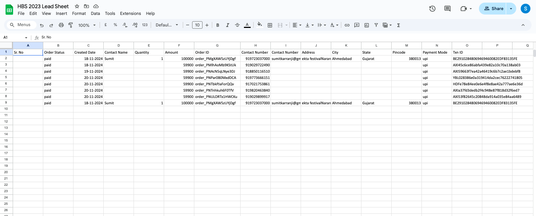Toggle italic formatting
Screen dimensions: 536x216
[228, 25]
